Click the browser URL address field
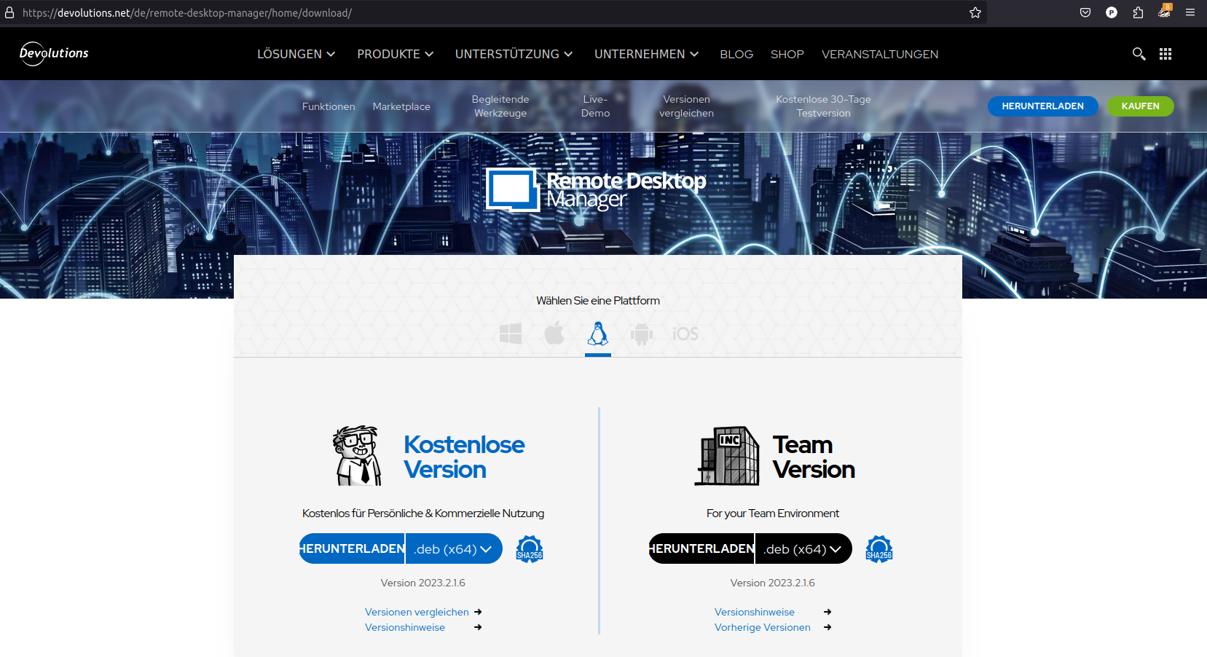This screenshot has height=657, width=1207. (495, 13)
